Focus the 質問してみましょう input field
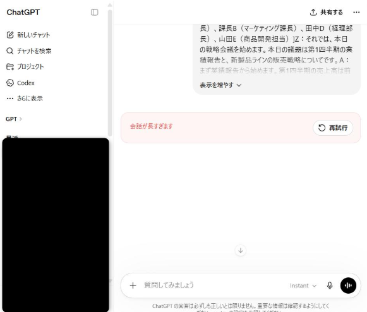The height and width of the screenshot is (312, 367). pyautogui.click(x=213, y=285)
